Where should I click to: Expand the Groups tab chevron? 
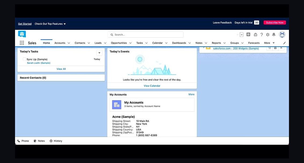(x=242, y=43)
